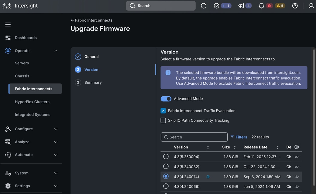Screen dimensions: 316x194
Task: Click the System user-gear icon
Action: pos(8,173)
